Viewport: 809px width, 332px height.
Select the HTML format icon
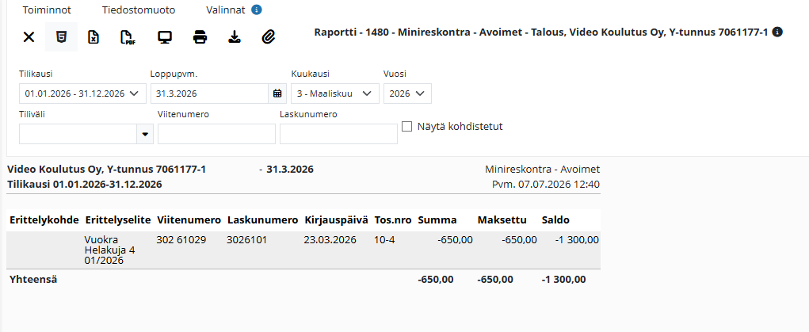tap(61, 37)
